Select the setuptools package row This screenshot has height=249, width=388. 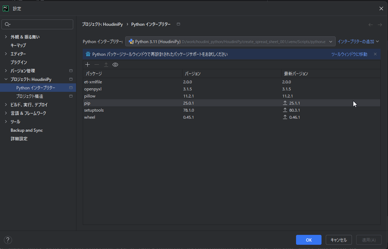[x=231, y=110]
